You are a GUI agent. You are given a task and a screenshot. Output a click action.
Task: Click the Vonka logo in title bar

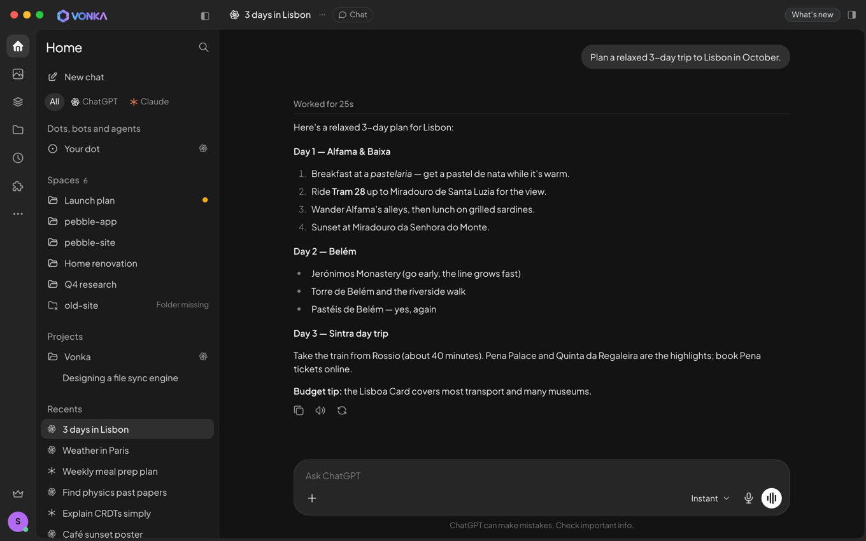82,16
